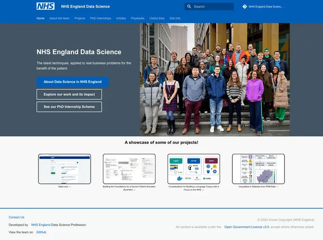Click Explore our work and its impact
The image size is (323, 240).
point(69,94)
